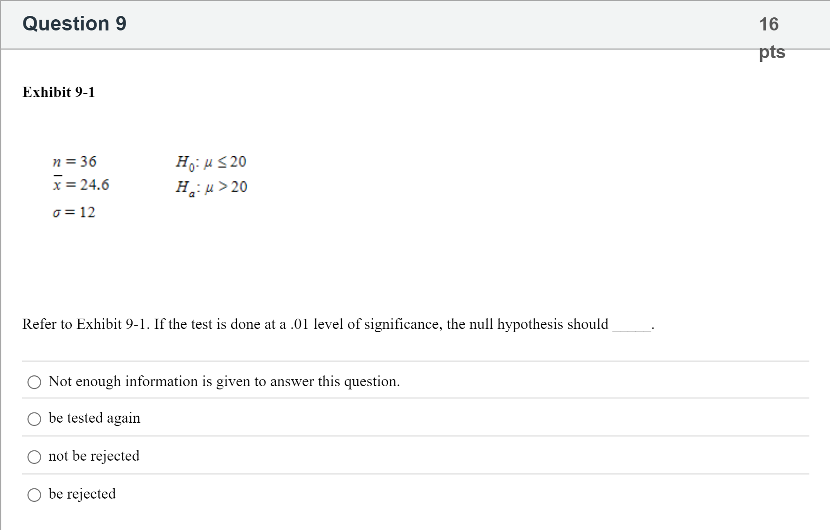Screen dimensions: 830x530
Task: Select the 'be rejected' radio button
Action: click(34, 495)
